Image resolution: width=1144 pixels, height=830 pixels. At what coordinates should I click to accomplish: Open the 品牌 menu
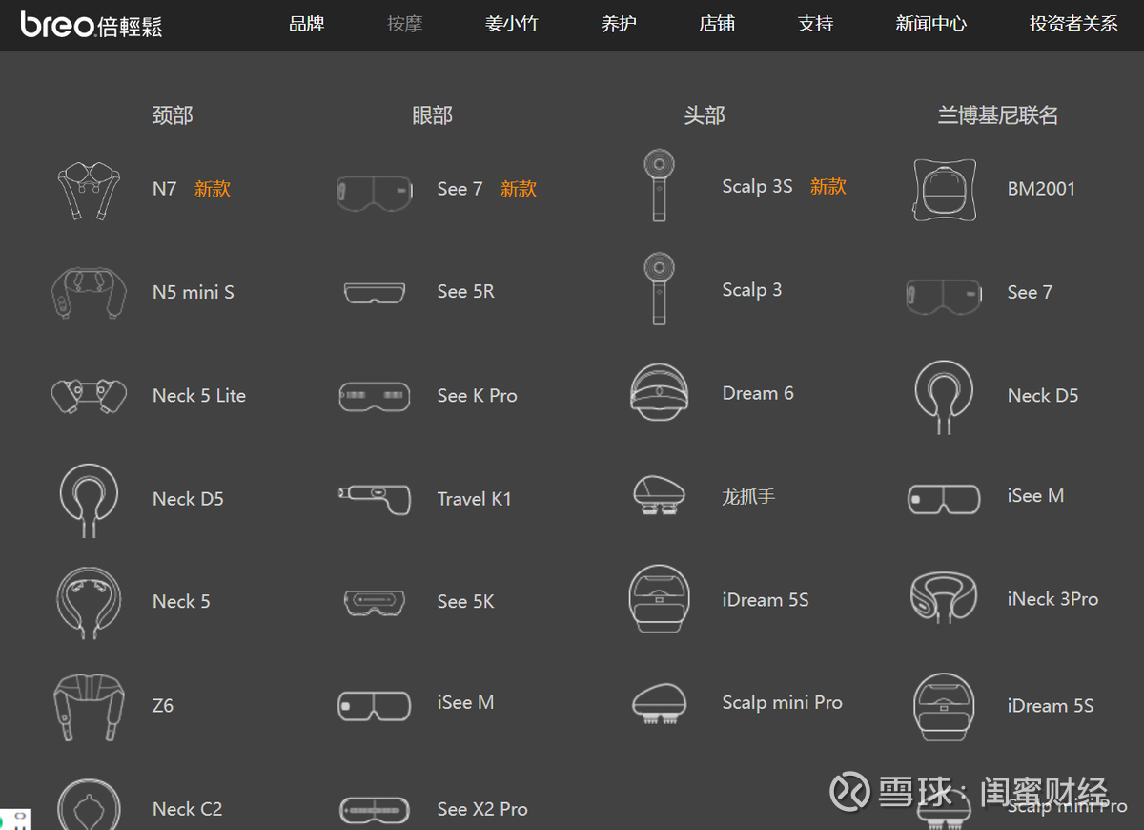pyautogui.click(x=307, y=24)
